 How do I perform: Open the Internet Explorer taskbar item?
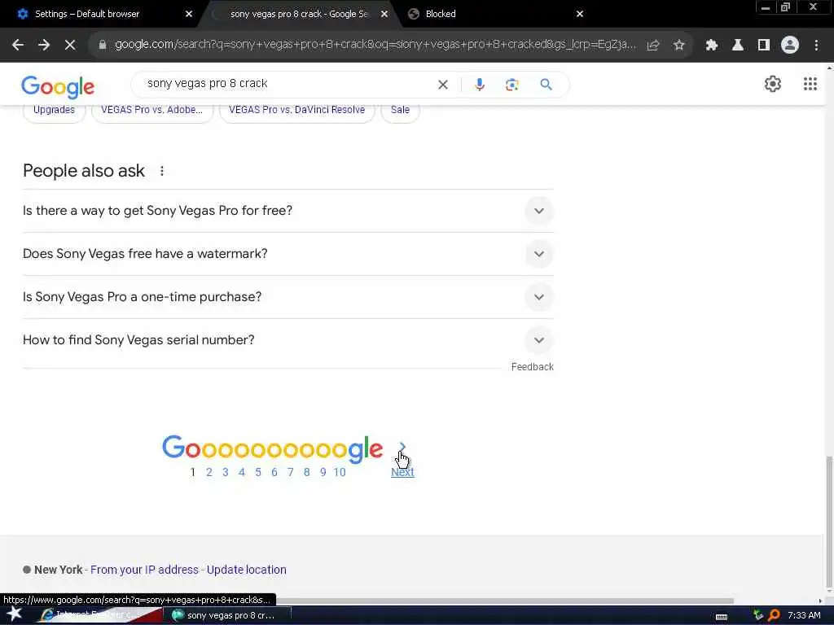tap(101, 615)
